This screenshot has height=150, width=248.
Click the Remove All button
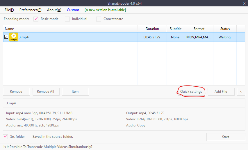(46, 92)
